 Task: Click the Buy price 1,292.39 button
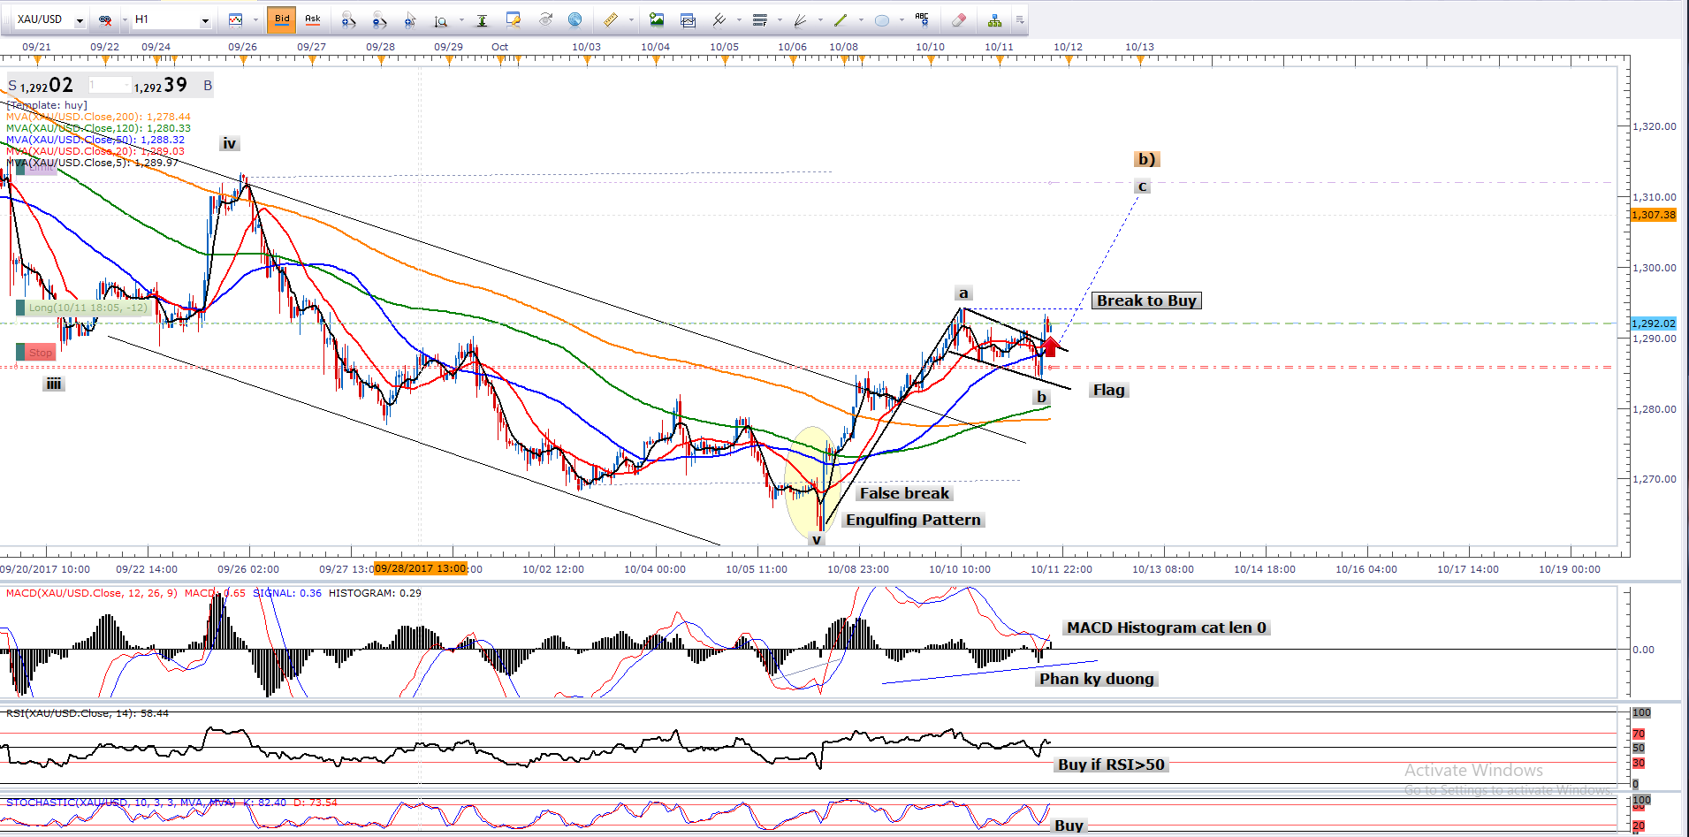tap(163, 86)
